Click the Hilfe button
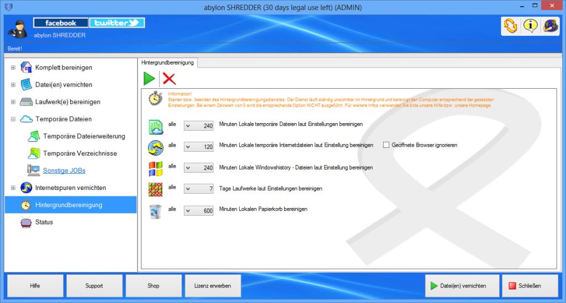 pyautogui.click(x=35, y=286)
